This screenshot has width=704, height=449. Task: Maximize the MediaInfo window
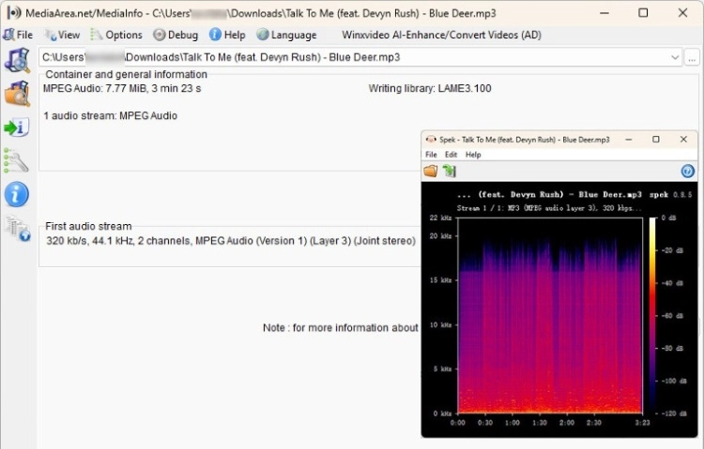(x=643, y=13)
